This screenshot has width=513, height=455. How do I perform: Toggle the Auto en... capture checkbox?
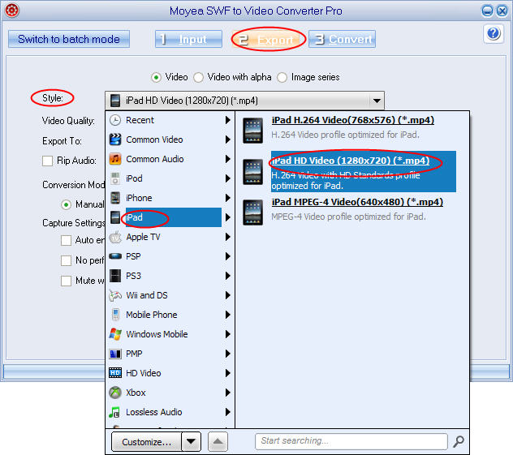66,241
